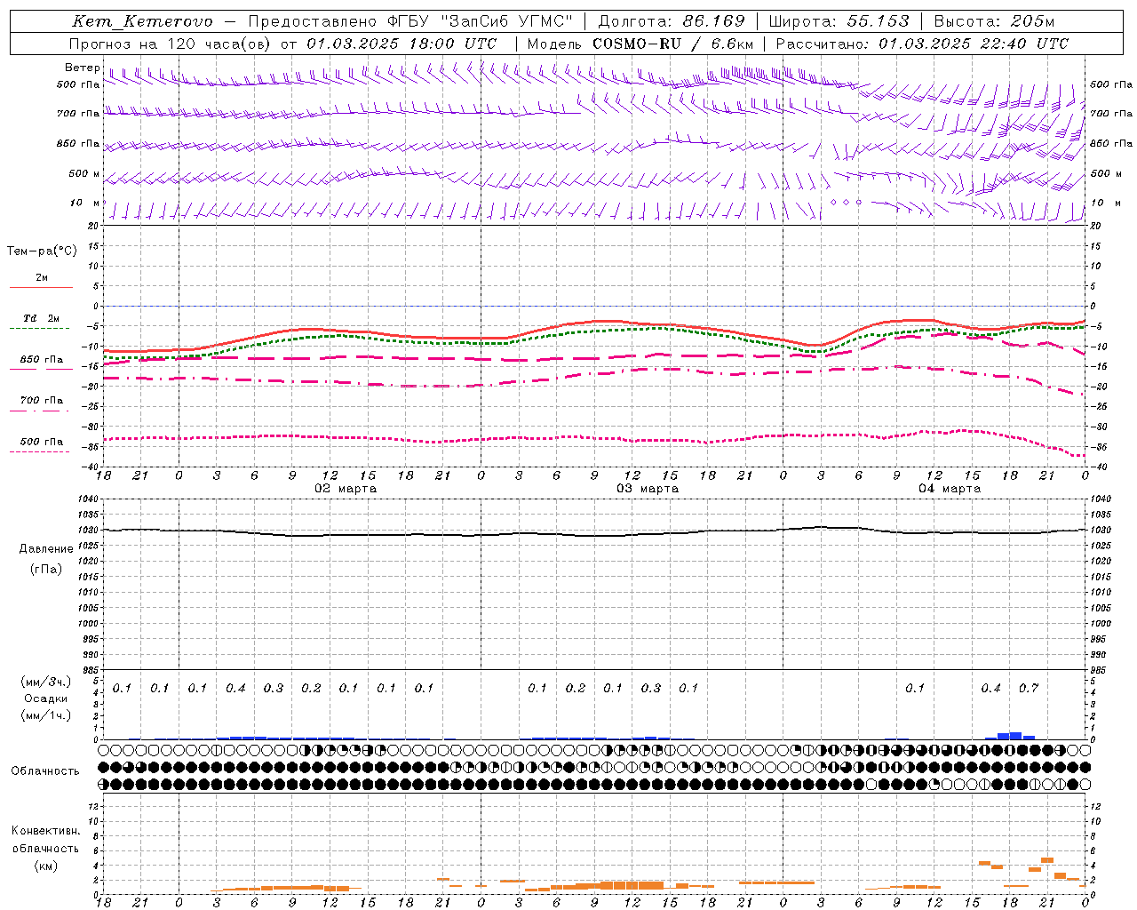1137x910 pixels.
Task: Click the 'Облачность' cloud cover label
Action: tap(45, 771)
